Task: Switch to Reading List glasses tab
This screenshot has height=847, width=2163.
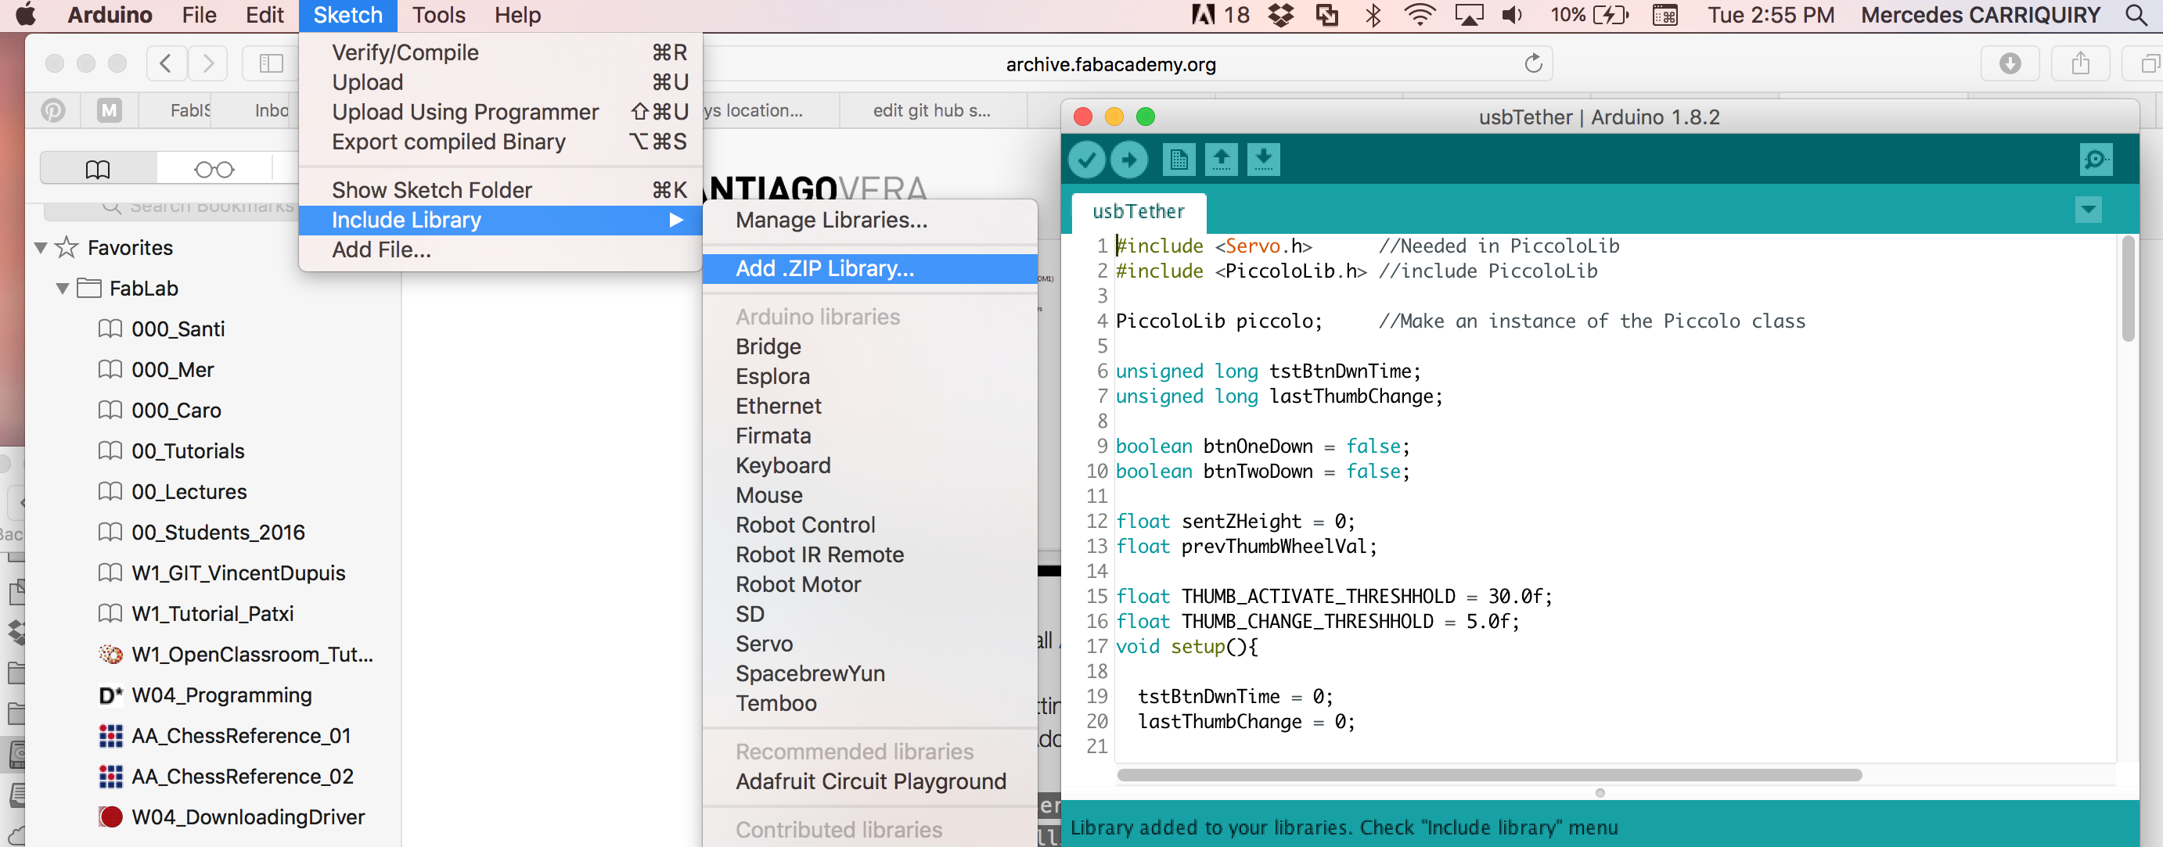Action: pos(214,169)
